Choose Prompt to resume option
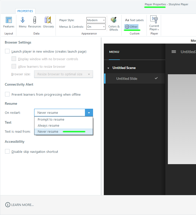The image size is (196, 215). point(51,120)
